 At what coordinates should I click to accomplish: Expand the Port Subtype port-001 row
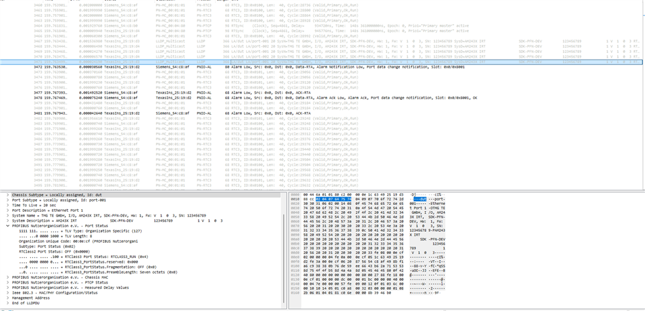coord(8,200)
